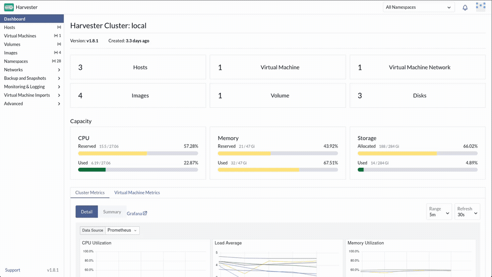The height and width of the screenshot is (277, 492).
Task: Open the user avatar menu
Action: [x=480, y=7]
